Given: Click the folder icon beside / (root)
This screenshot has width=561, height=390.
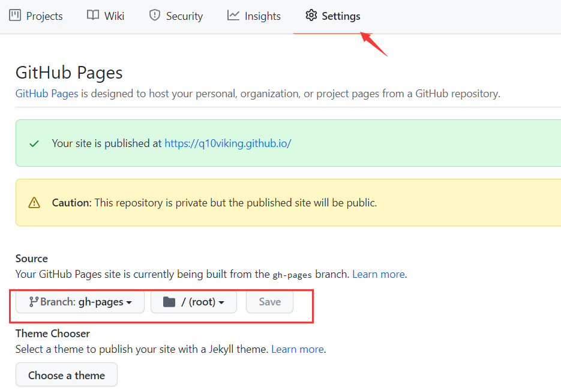Looking at the screenshot, I should point(169,302).
